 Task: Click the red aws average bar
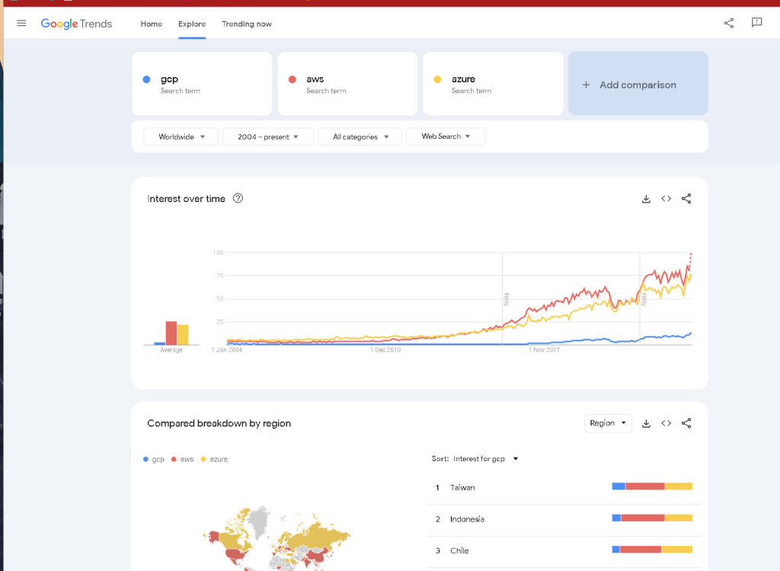171,333
